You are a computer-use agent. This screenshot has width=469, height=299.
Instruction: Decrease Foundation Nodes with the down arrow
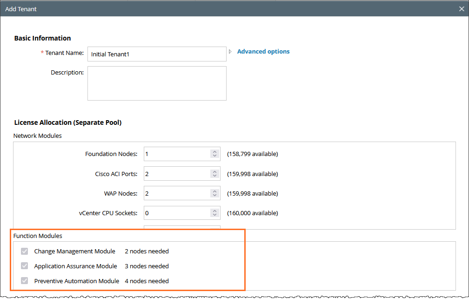click(x=214, y=156)
